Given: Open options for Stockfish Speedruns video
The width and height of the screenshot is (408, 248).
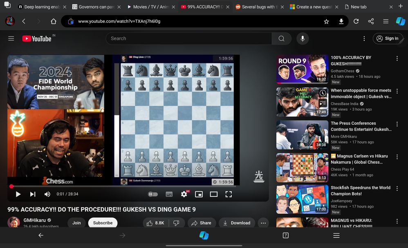Looking at the screenshot, I should point(397,188).
